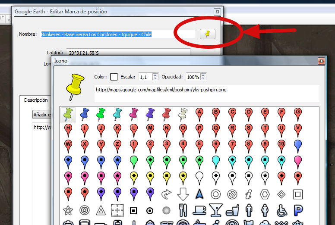The image size is (335, 225).
Task: Click the Añadir button in description tab
Action: [x=42, y=115]
